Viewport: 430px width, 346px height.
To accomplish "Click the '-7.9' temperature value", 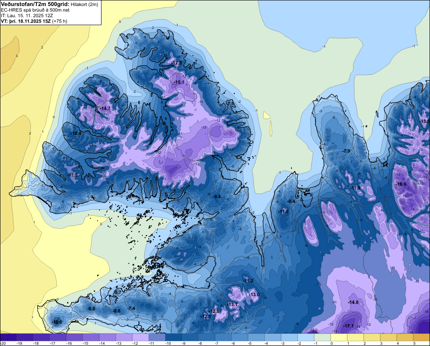I will [x=346, y=151].
